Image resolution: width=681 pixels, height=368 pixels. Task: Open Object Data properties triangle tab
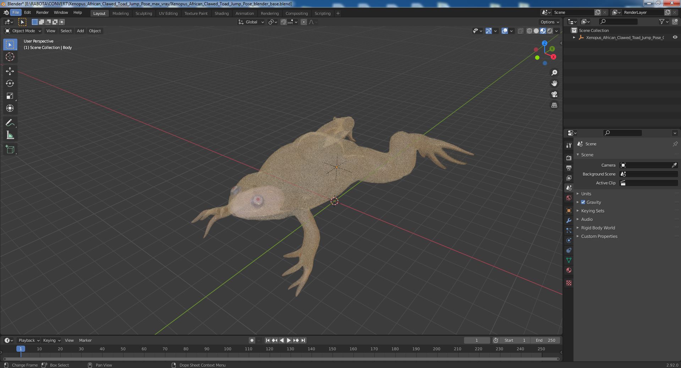click(x=569, y=260)
